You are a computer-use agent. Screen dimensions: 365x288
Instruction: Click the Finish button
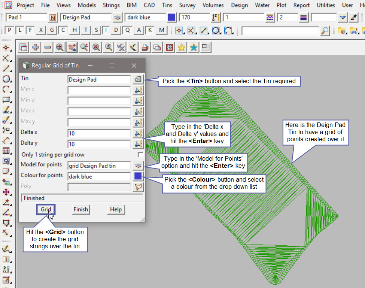(x=80, y=210)
